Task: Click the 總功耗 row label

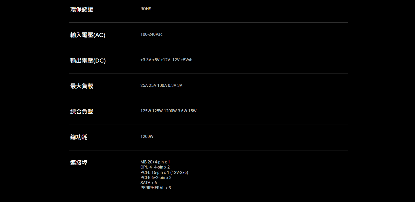Action: (79, 137)
